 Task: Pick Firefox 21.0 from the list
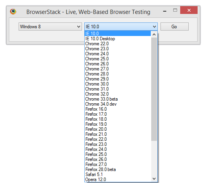tap(118, 134)
